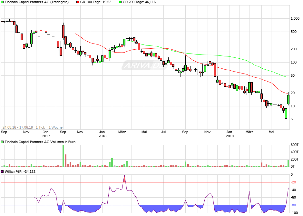Click the 50 price axis label
This screenshot has height=216, width=303.
point(293,75)
